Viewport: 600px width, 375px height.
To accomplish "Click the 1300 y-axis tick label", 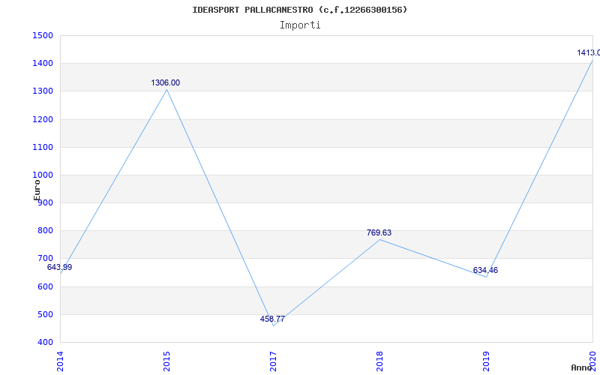I will [x=43, y=91].
